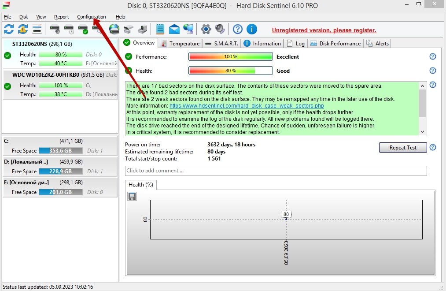This screenshot has height=291, width=446.
Task: Switch to the Alerts tab
Action: pos(377,44)
